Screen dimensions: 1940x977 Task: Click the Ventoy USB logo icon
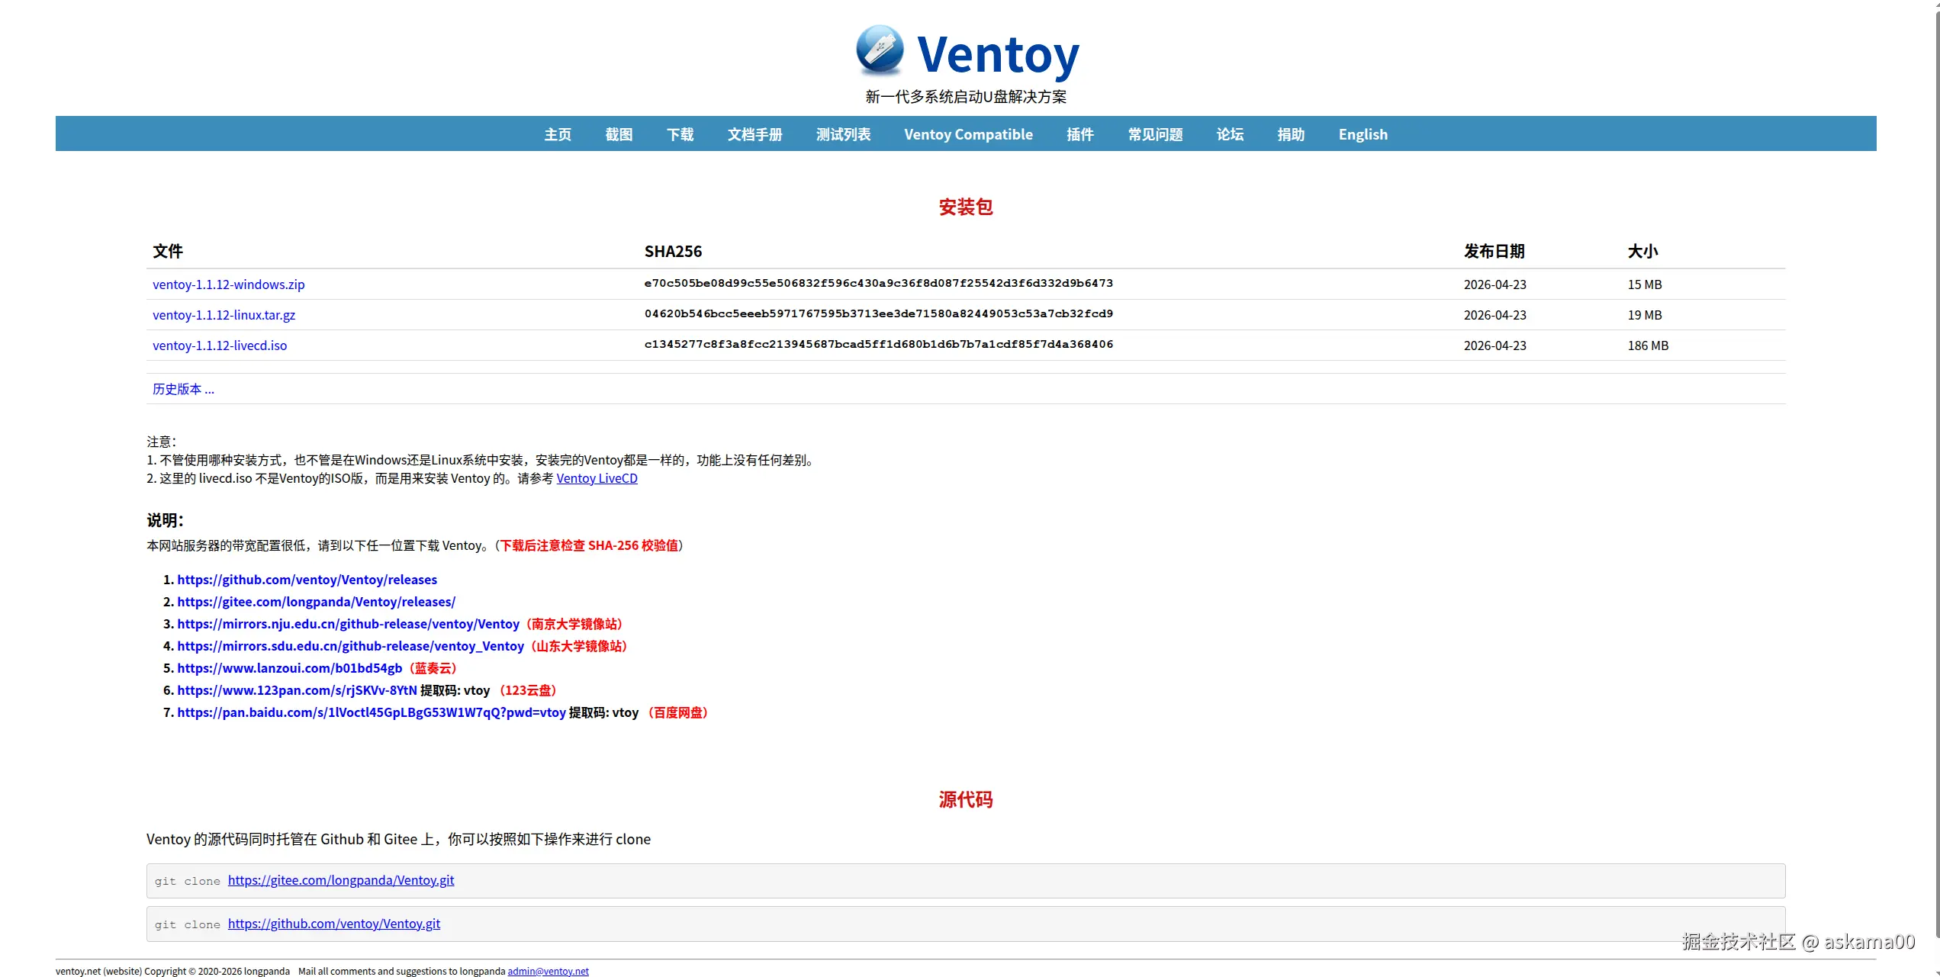pos(880,50)
